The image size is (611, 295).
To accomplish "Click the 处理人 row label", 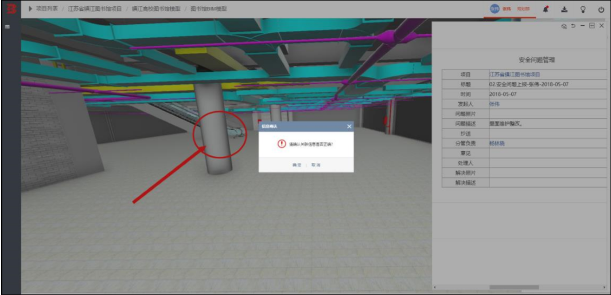I will tap(465, 163).
